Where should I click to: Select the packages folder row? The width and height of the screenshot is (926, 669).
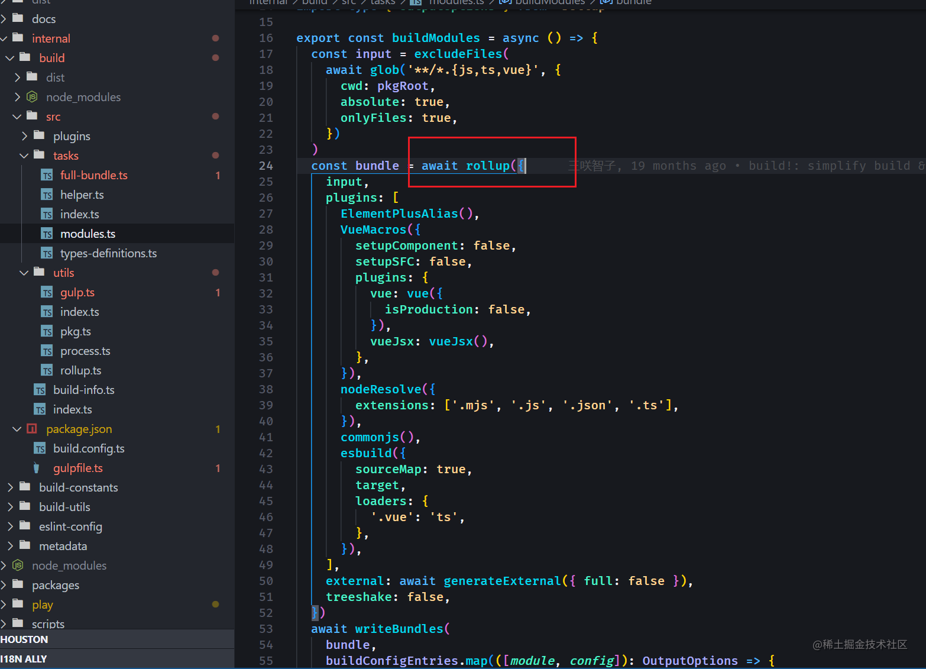coord(117,585)
